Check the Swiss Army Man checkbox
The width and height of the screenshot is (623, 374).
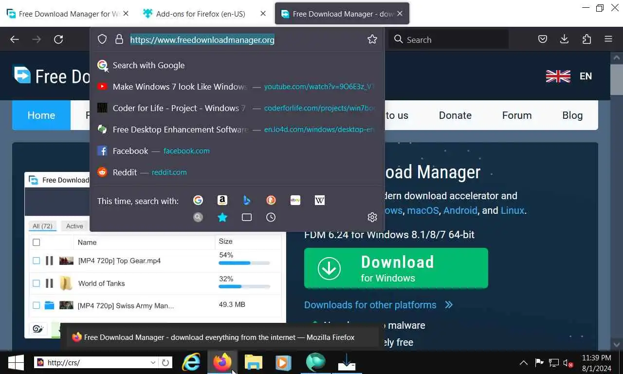(x=36, y=305)
